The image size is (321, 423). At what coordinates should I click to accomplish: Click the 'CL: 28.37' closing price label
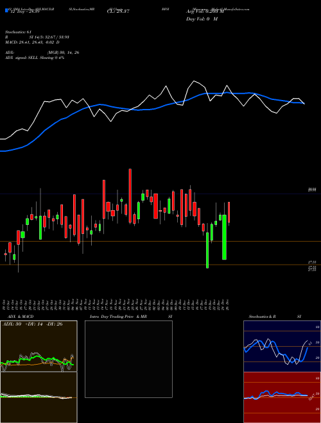pyautogui.click(x=118, y=12)
